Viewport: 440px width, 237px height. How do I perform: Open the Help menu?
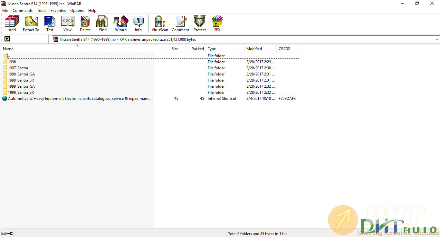pos(92,11)
